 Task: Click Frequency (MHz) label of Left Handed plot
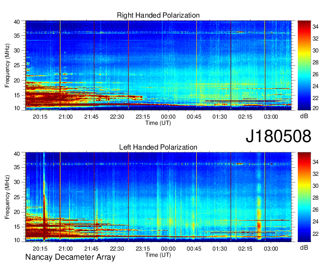tap(8, 197)
